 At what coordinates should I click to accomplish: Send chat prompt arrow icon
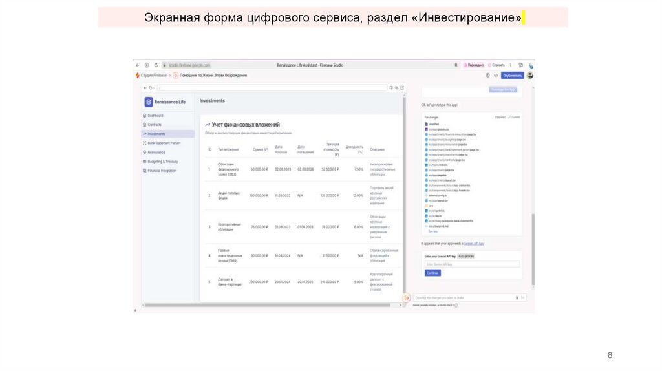(x=522, y=298)
